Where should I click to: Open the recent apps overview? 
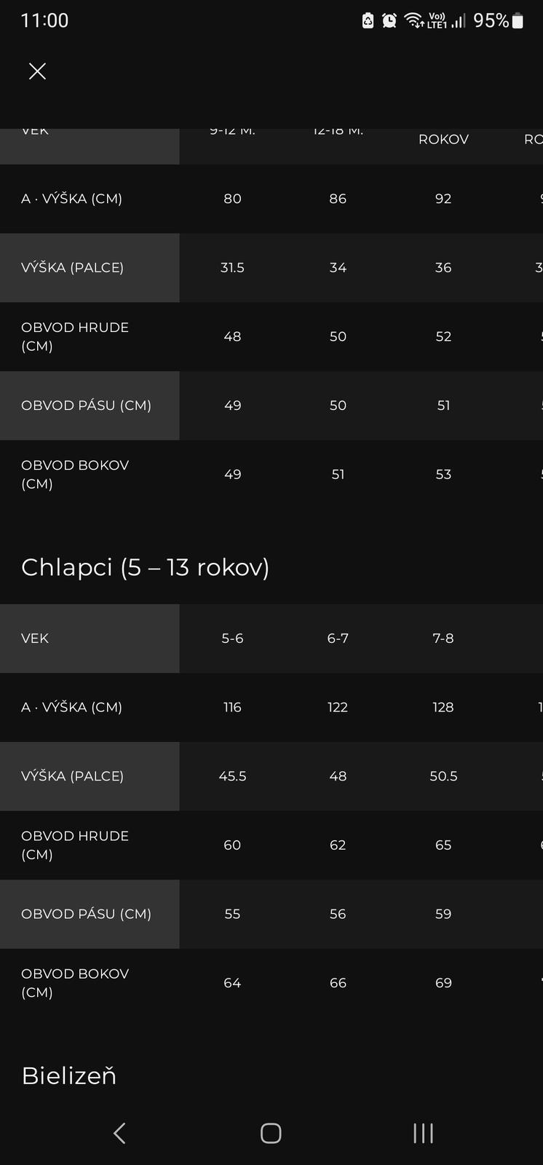point(423,1133)
